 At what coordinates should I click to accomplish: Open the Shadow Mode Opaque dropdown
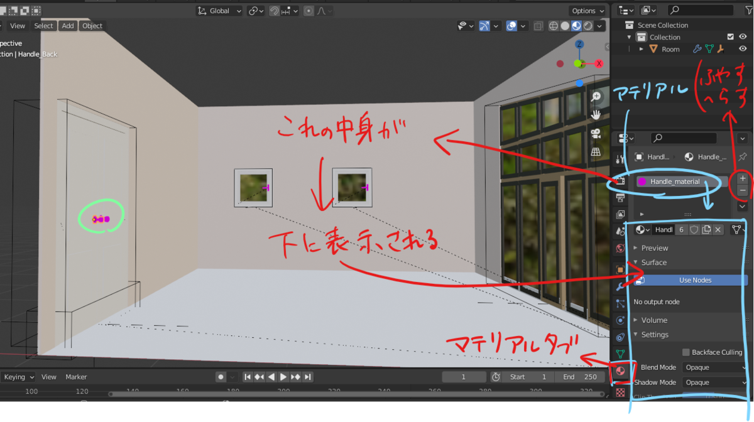(715, 382)
